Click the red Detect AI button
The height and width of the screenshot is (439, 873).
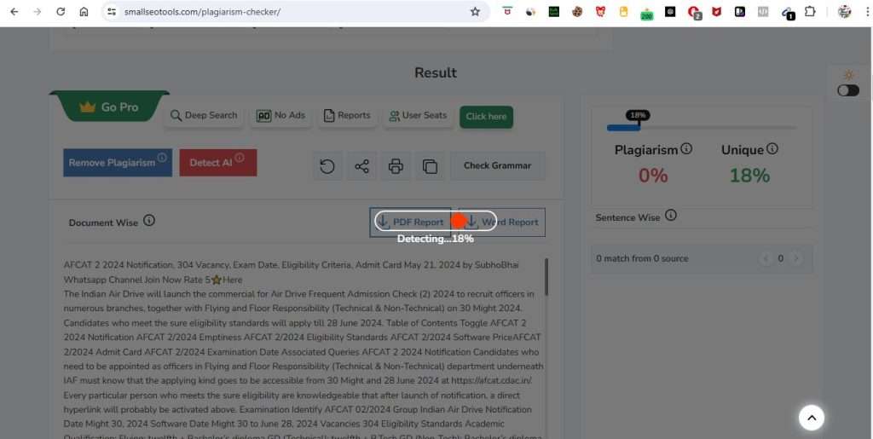pos(218,163)
